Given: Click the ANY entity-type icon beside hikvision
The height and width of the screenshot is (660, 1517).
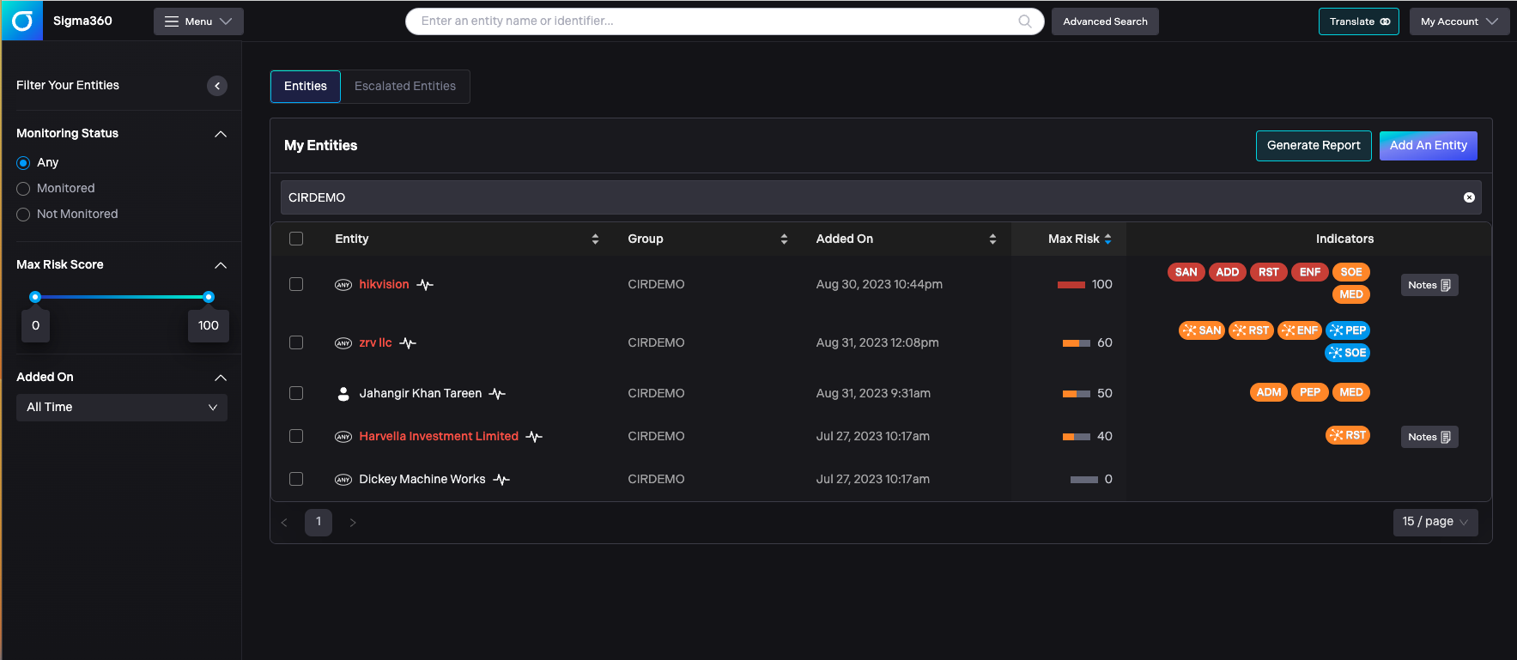Looking at the screenshot, I should pyautogui.click(x=343, y=285).
